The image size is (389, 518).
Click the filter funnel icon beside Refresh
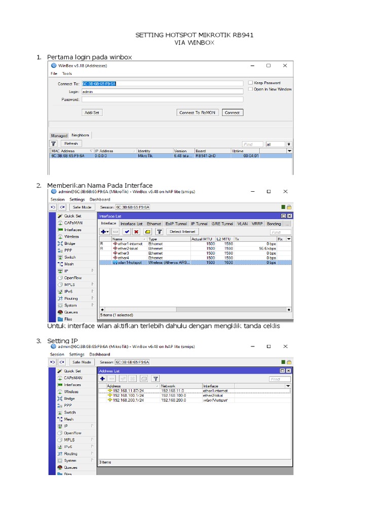coord(54,144)
